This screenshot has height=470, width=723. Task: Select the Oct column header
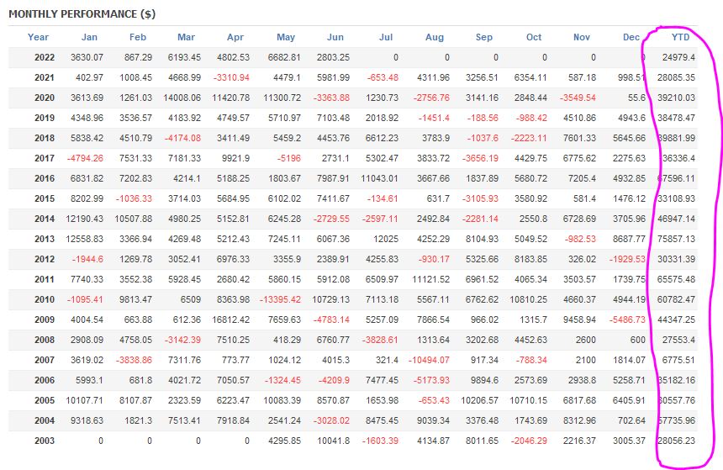[x=535, y=37]
